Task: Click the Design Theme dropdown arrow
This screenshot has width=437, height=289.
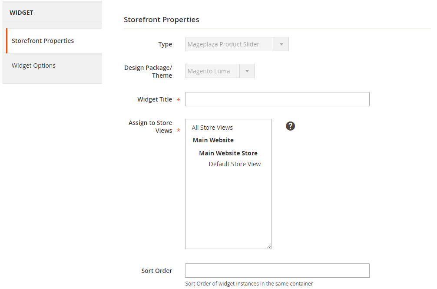Action: (247, 71)
